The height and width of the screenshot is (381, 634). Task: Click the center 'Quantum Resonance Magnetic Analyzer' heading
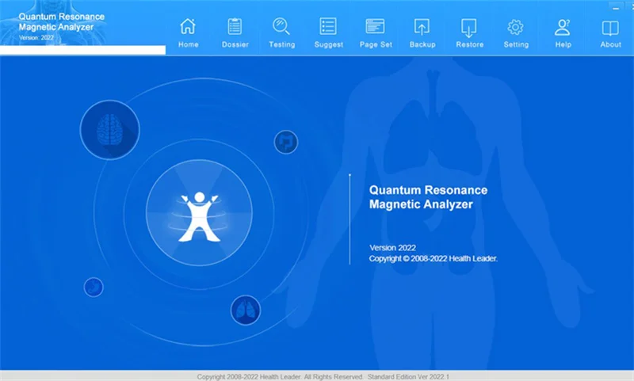tap(428, 197)
